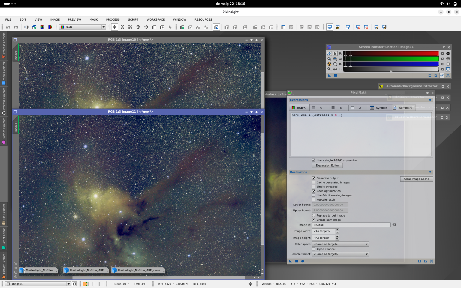The width and height of the screenshot is (461, 288).
Task: Open the Image Id auto field
Action: [351, 225]
